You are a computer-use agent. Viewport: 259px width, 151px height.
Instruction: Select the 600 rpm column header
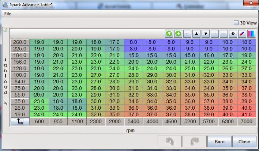tap(39, 122)
